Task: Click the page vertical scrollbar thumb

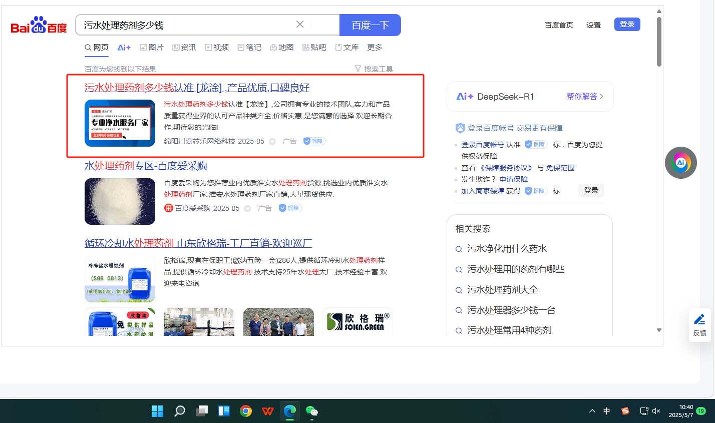Action: [659, 43]
